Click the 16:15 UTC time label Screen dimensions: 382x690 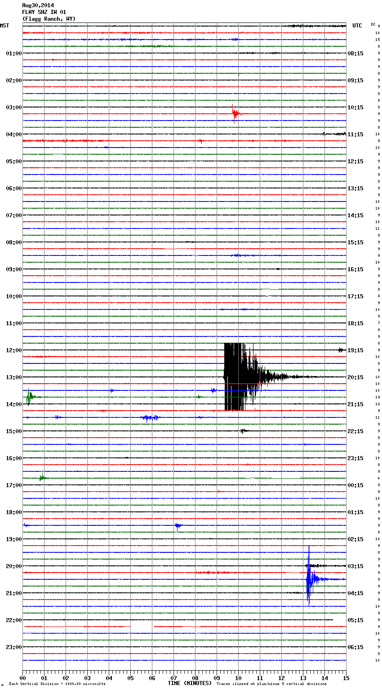pos(355,269)
